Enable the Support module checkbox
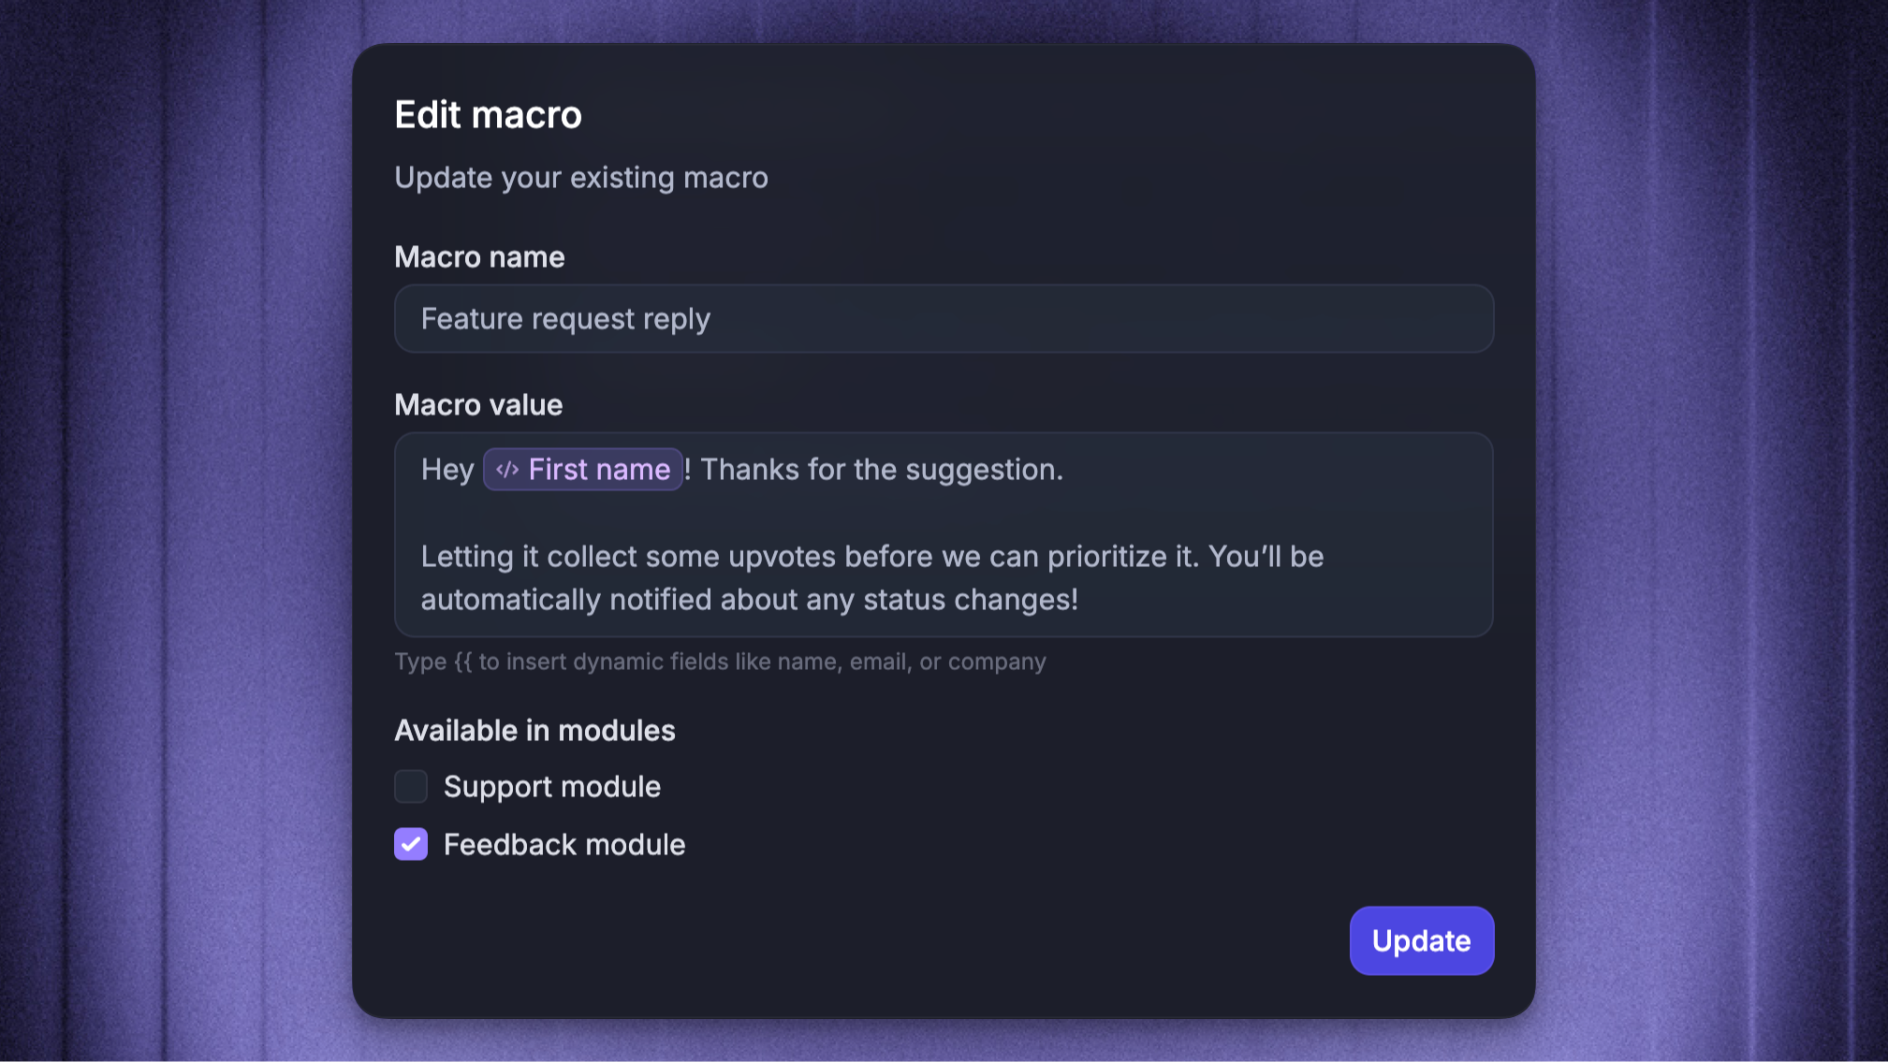Image resolution: width=1888 pixels, height=1062 pixels. tap(411, 787)
